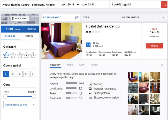Click the 7,4 rating score badge

(x=88, y=45)
